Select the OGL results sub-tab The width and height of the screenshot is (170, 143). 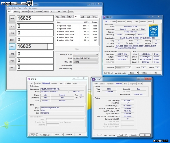click(x=95, y=17)
